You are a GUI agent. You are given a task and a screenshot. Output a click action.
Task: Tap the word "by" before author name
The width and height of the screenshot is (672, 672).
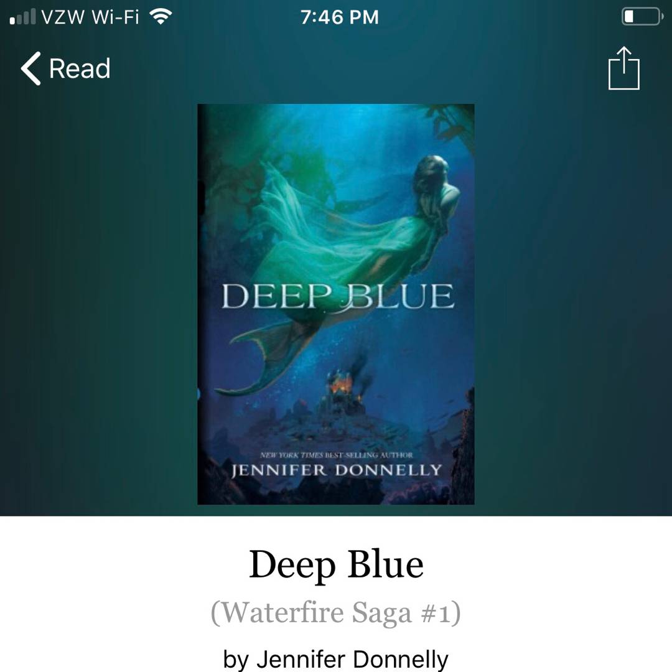(236, 660)
